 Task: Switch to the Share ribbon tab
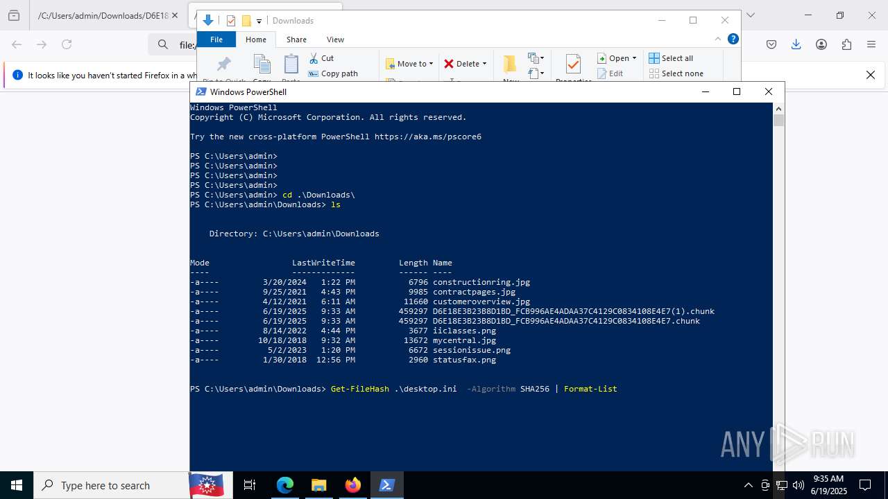point(296,40)
